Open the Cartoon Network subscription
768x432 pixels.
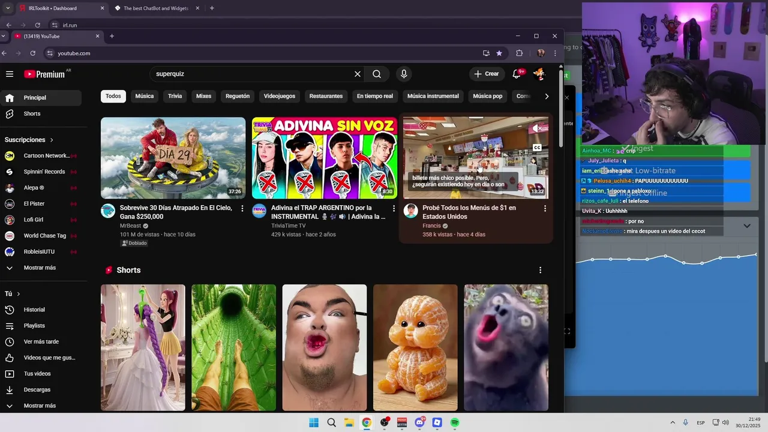[41, 156]
